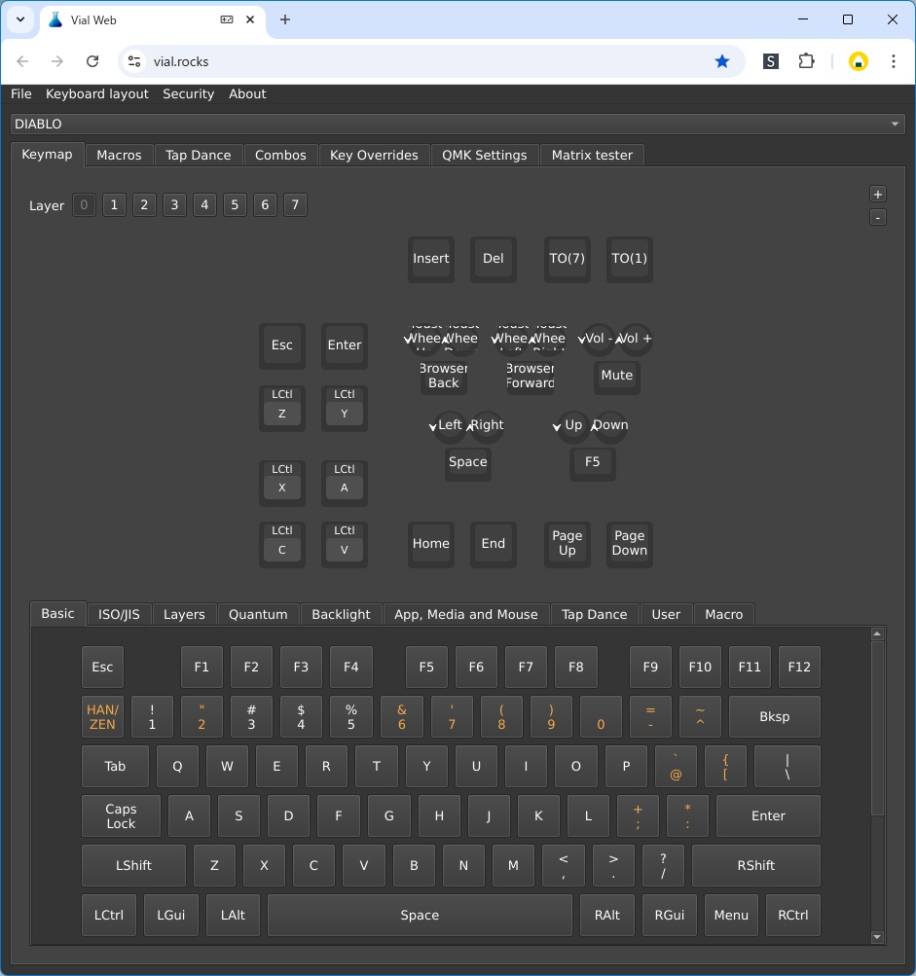Open the File menu
Screen dimensions: 916x976
(x=21, y=94)
